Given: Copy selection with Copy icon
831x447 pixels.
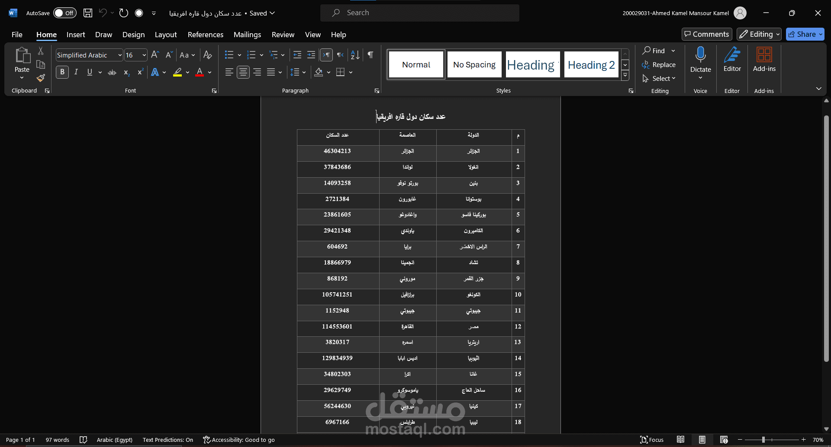Looking at the screenshot, I should click(41, 64).
